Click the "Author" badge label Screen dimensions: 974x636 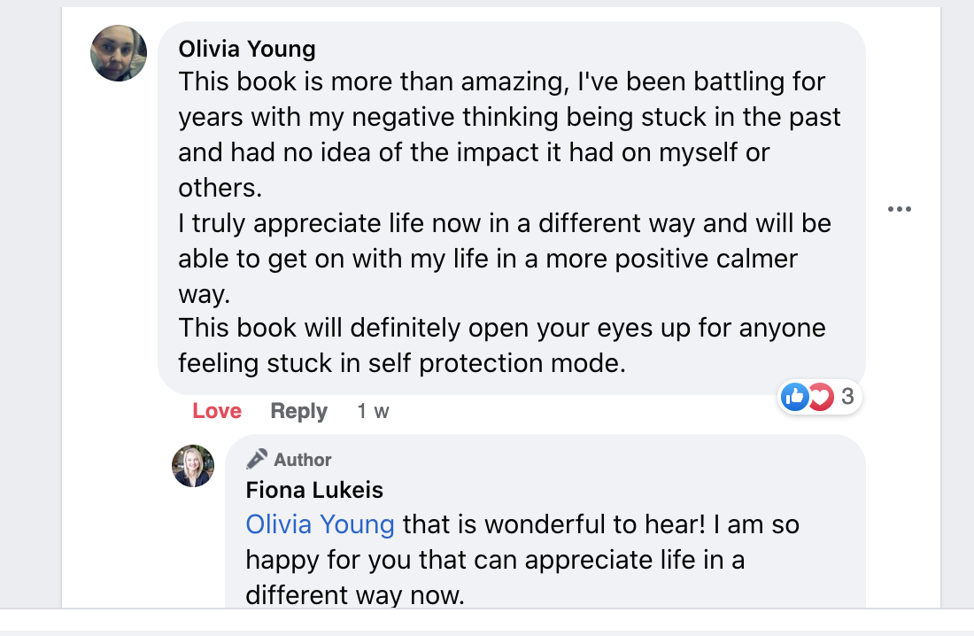303,460
